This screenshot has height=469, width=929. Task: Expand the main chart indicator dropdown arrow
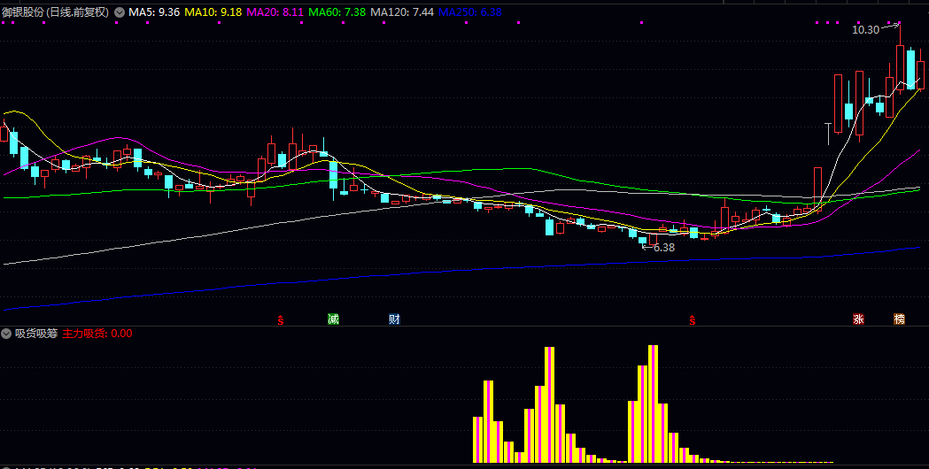coord(120,12)
